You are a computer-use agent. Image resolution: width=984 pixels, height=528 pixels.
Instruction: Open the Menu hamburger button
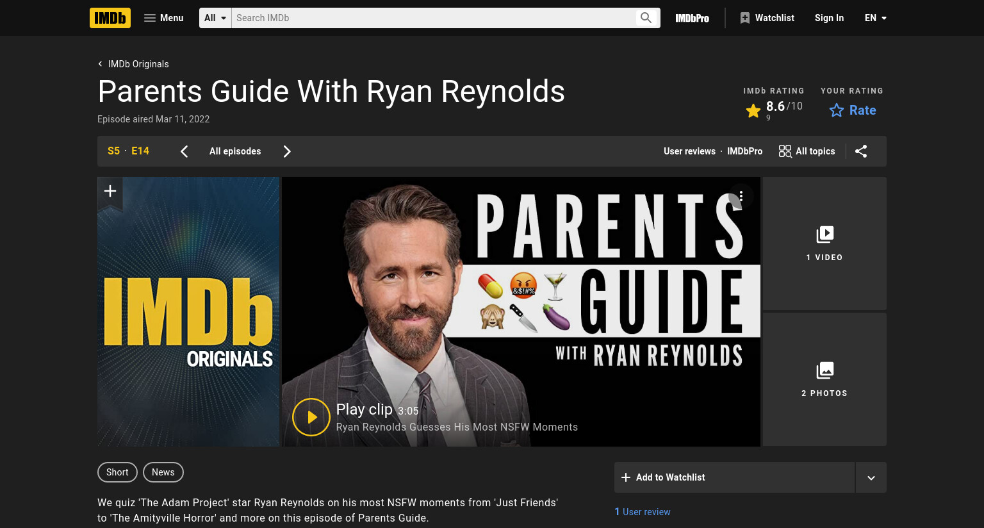[x=164, y=18]
